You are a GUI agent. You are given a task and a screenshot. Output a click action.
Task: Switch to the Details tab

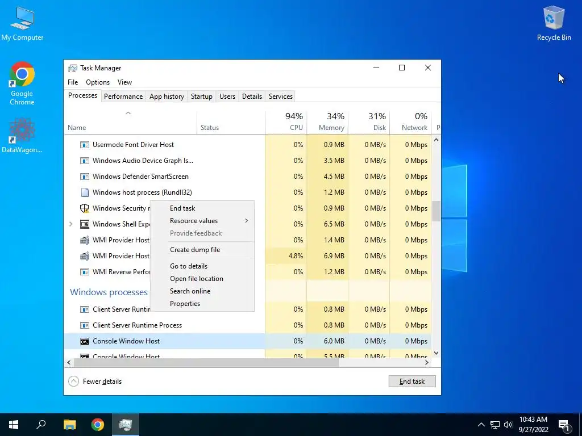pyautogui.click(x=252, y=97)
